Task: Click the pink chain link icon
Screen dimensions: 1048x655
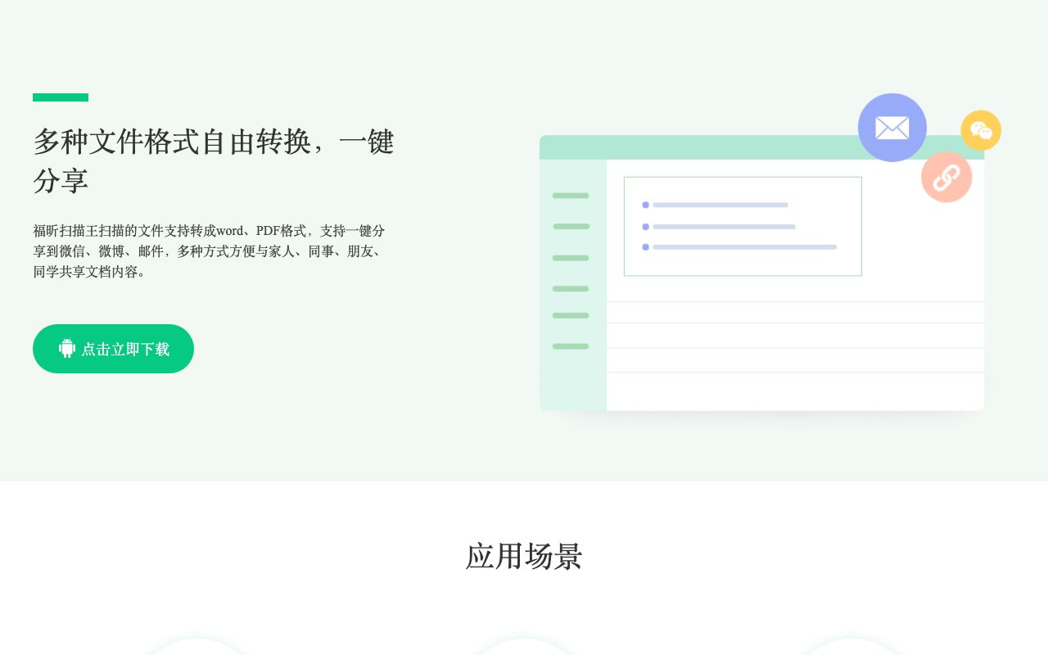Action: click(x=946, y=177)
